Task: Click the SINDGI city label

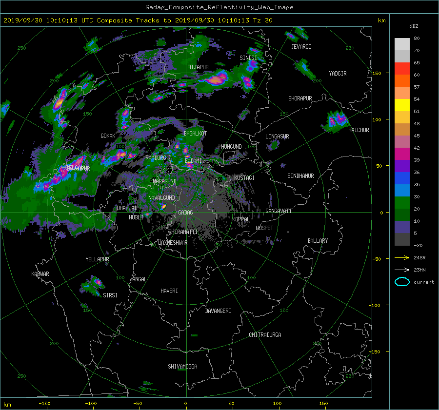Action: coord(248,58)
